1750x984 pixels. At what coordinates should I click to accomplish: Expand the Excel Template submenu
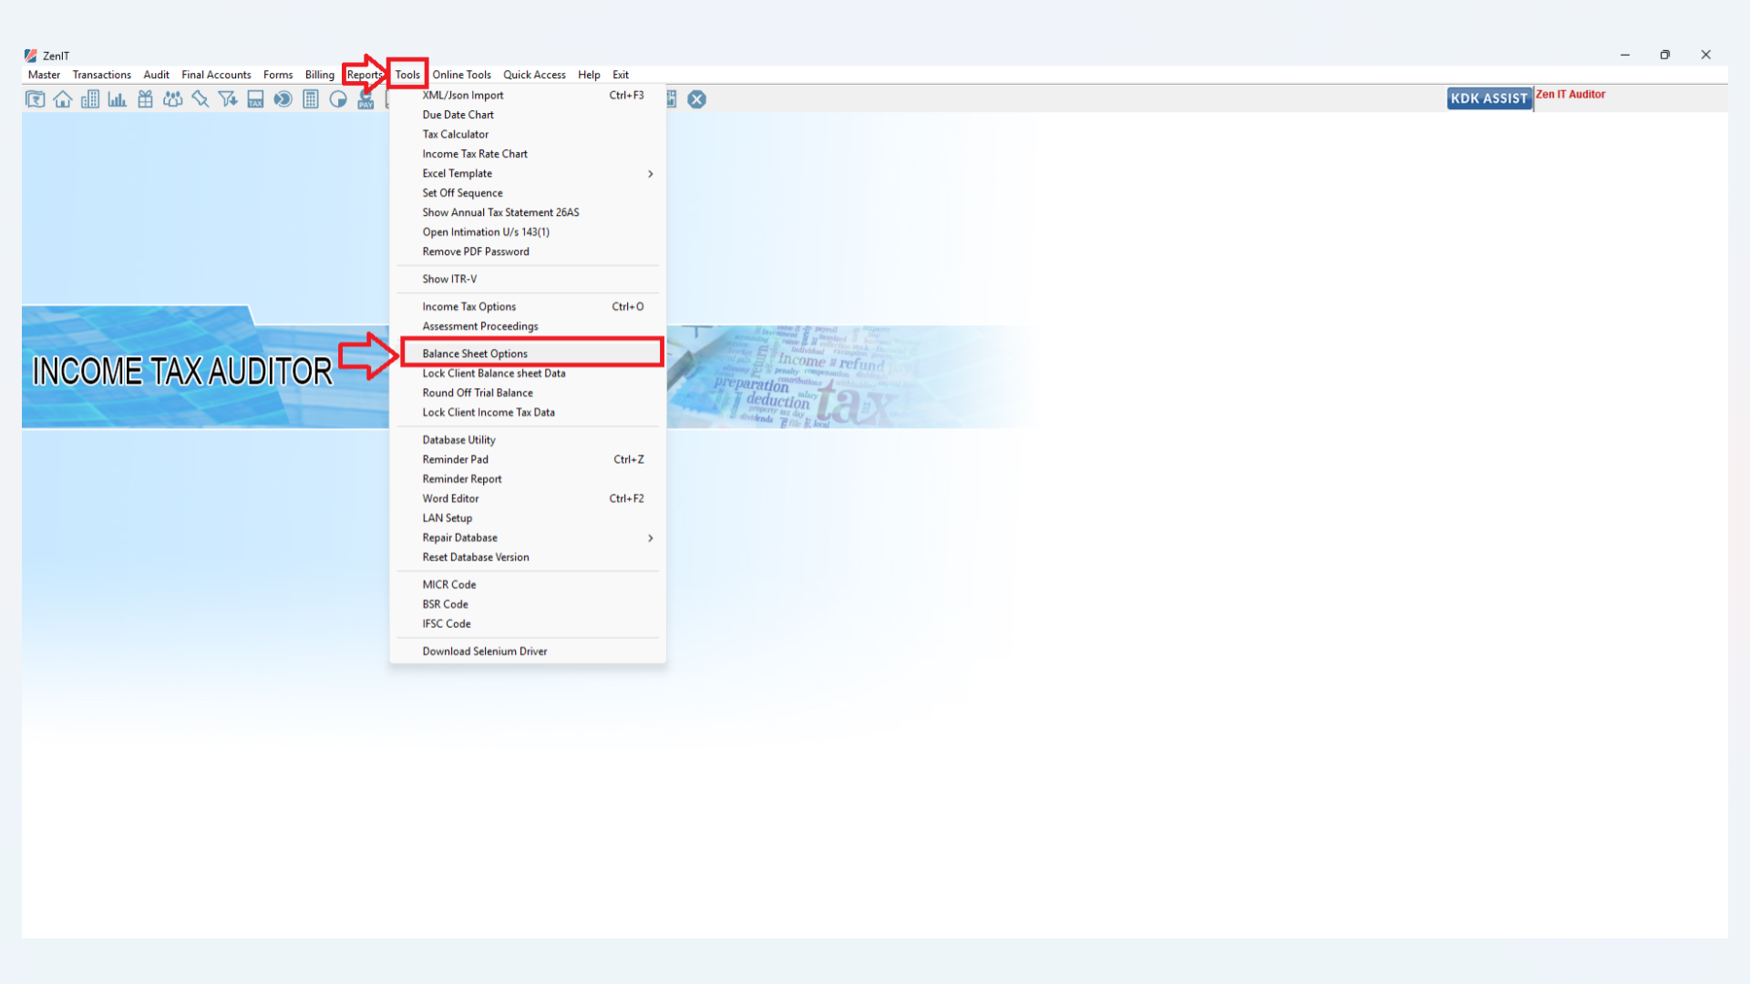tap(528, 173)
